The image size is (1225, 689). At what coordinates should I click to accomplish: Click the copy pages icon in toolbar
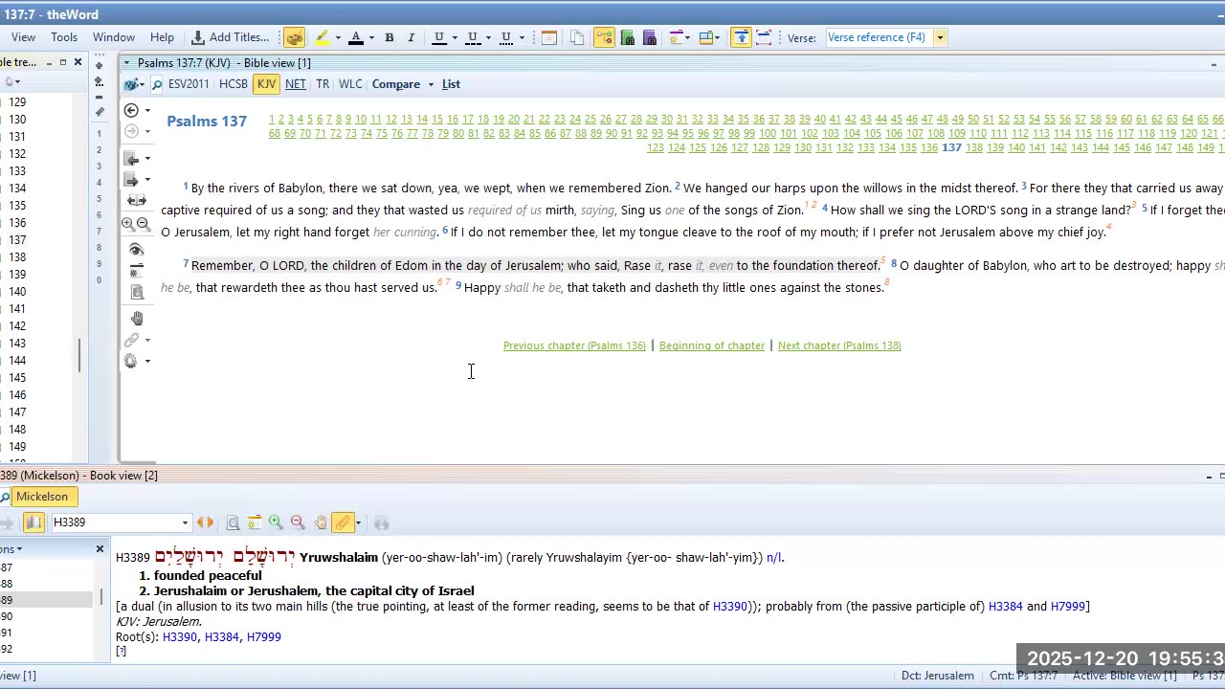(577, 37)
